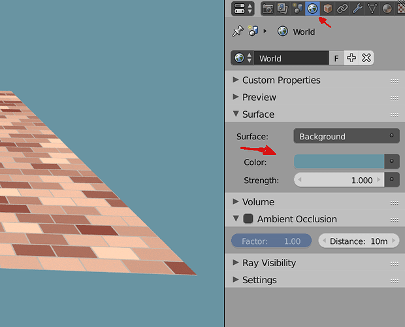Open the Constraints chain-link tab

pyautogui.click(x=342, y=9)
